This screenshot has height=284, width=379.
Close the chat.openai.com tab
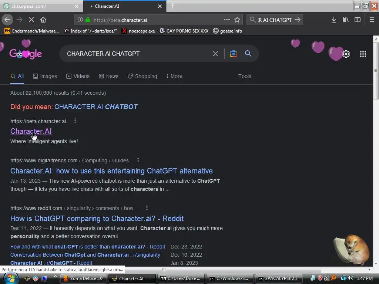pyautogui.click(x=76, y=6)
